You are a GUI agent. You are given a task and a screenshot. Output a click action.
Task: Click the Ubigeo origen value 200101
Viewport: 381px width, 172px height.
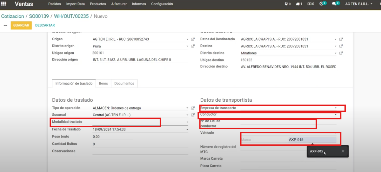coord(98,53)
